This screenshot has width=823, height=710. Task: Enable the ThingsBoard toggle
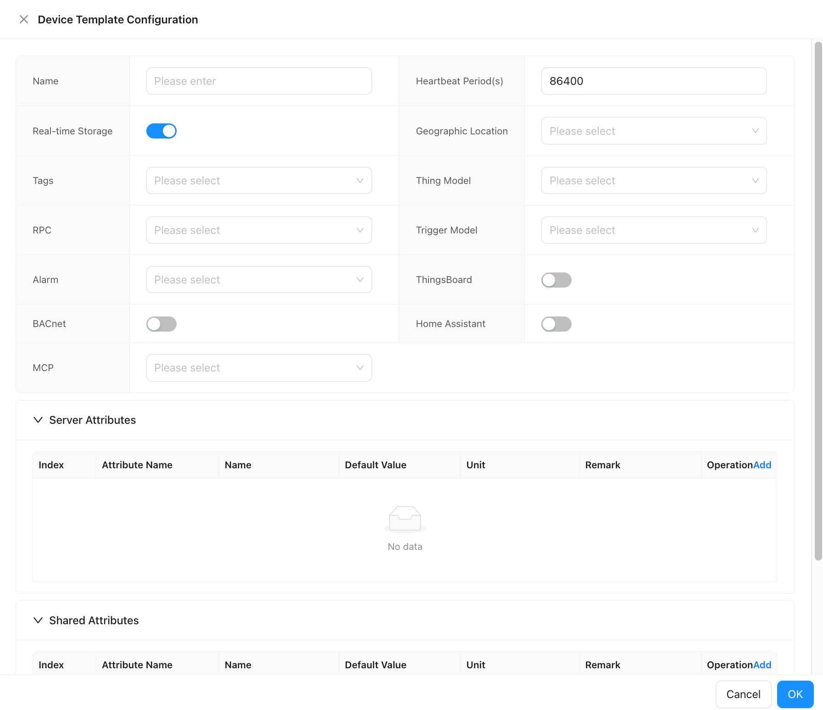click(556, 280)
